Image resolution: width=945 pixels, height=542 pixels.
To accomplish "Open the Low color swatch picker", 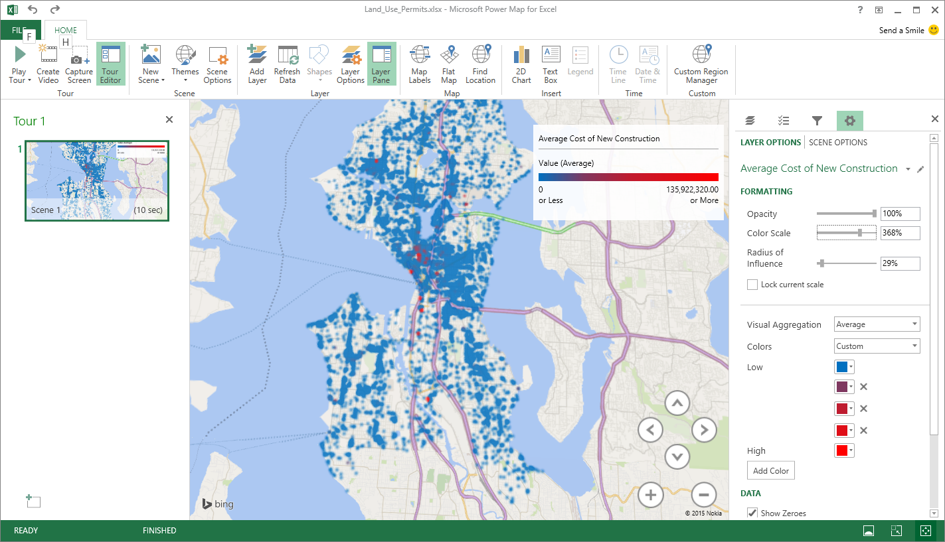I will pos(844,367).
